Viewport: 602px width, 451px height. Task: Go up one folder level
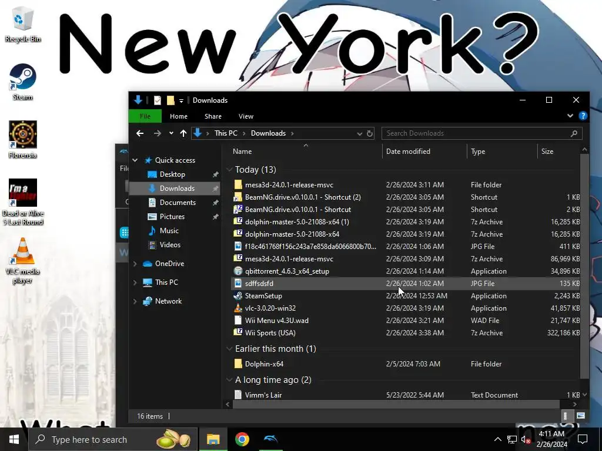(183, 133)
